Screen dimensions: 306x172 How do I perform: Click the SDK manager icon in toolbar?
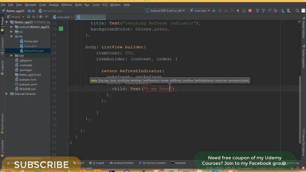pos(289,11)
